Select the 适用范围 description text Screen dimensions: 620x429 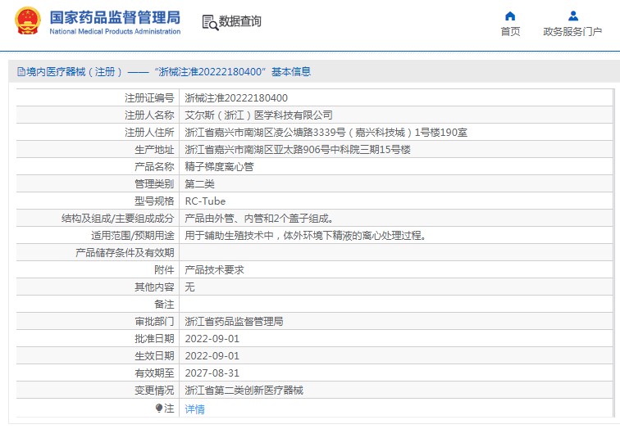pyautogui.click(x=306, y=236)
